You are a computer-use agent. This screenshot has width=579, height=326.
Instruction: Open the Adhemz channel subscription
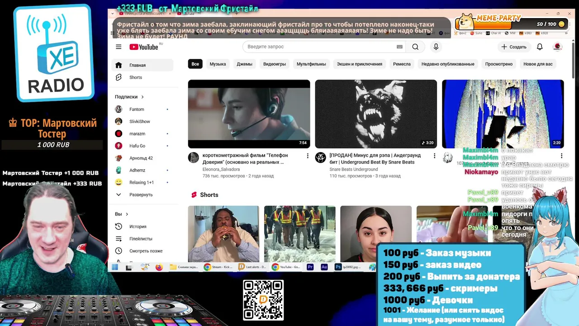(x=142, y=170)
